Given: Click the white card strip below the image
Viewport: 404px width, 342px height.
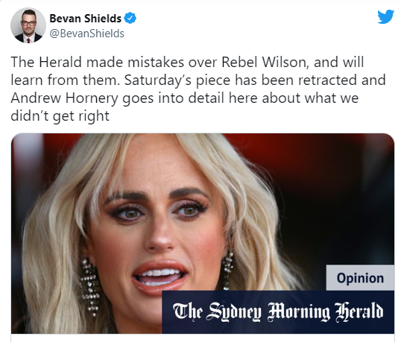Looking at the screenshot, I should [203, 338].
